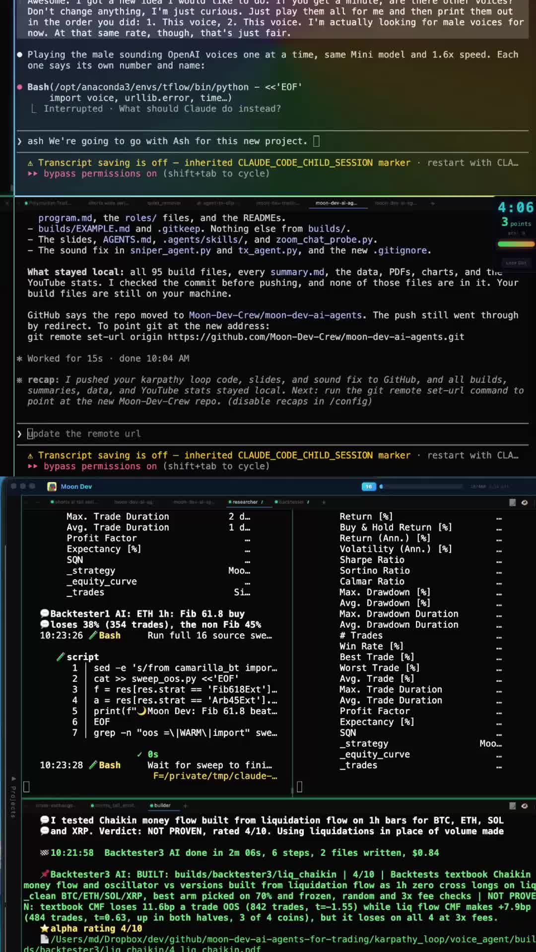Click the star icon beside 'alpha rating 4/10'
Image resolution: width=536 pixels, height=952 pixels.
point(45,928)
